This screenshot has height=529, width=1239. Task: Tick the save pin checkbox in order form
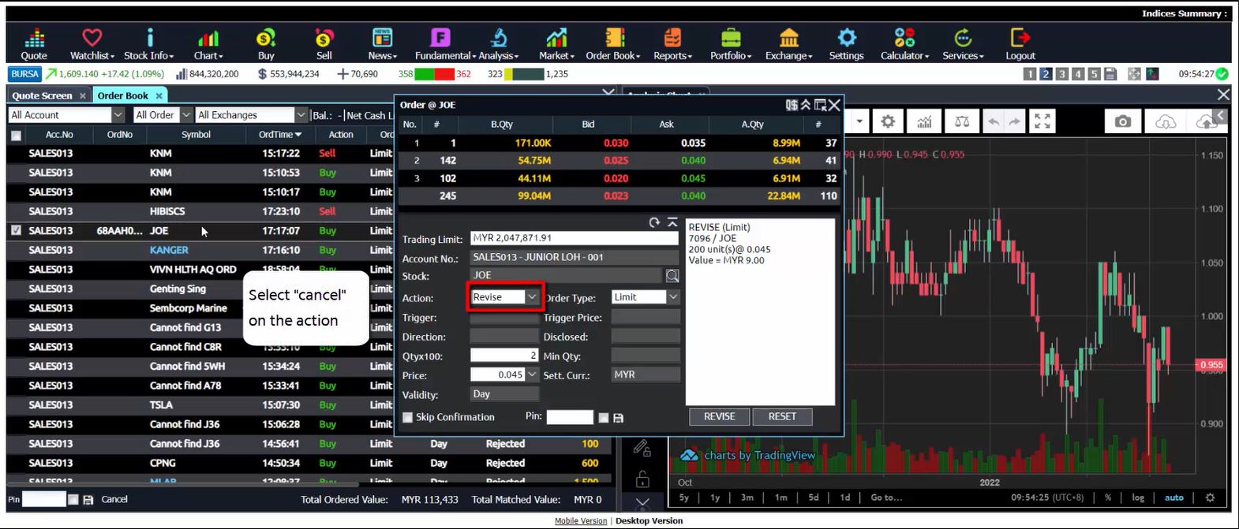(603, 418)
